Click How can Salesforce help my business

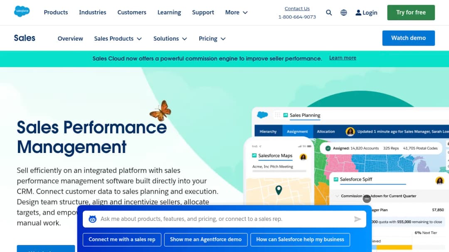pyautogui.click(x=300, y=240)
